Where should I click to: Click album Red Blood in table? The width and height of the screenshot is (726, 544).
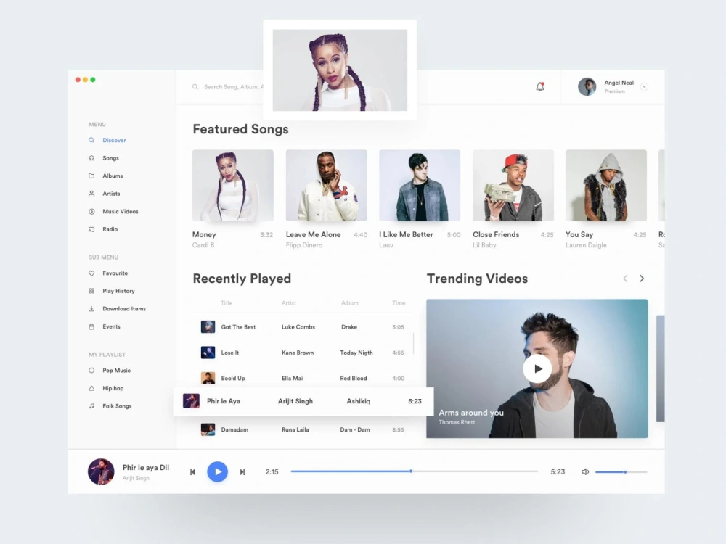[354, 379]
